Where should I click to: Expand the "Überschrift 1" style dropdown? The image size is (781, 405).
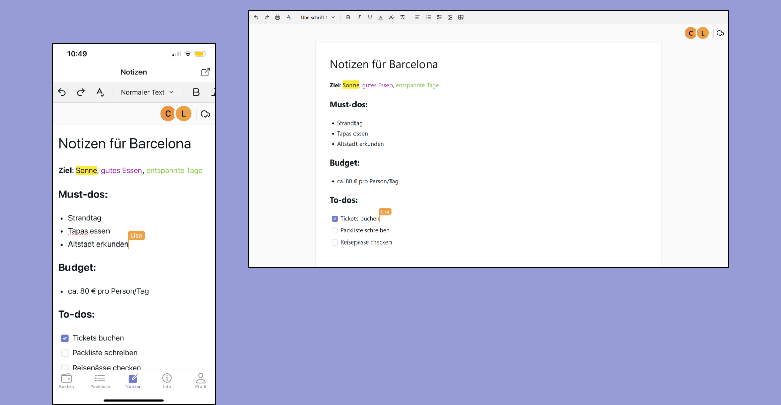[318, 17]
